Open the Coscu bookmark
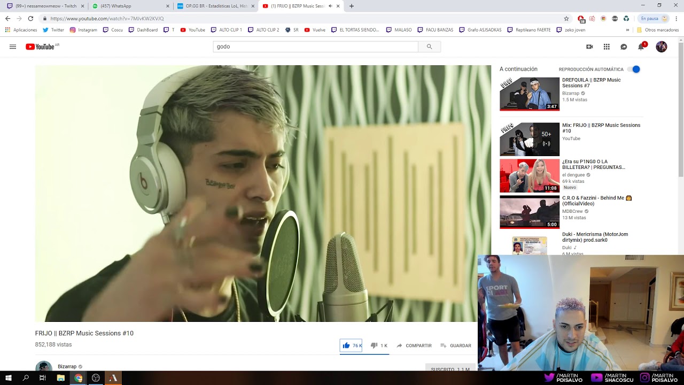The width and height of the screenshot is (684, 385). (x=113, y=30)
